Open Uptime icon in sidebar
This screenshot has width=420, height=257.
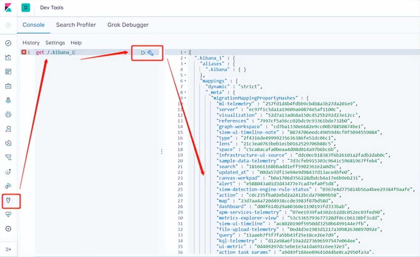8,172
